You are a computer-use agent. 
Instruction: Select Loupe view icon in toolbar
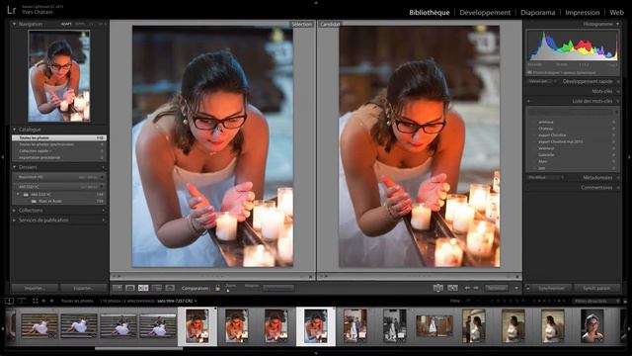130,288
